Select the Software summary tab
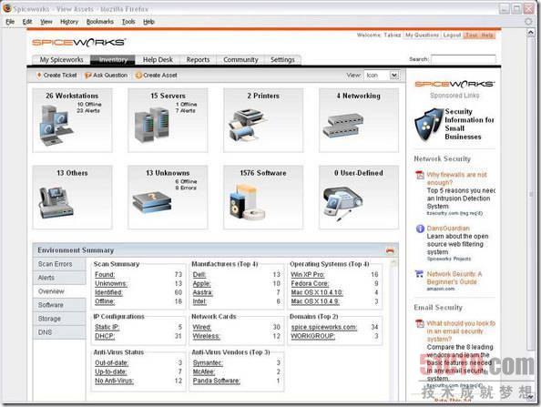 [59, 305]
